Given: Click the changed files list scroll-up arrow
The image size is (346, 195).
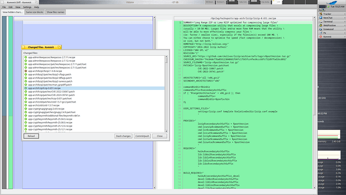Looking at the screenshot, I should 166,57.
